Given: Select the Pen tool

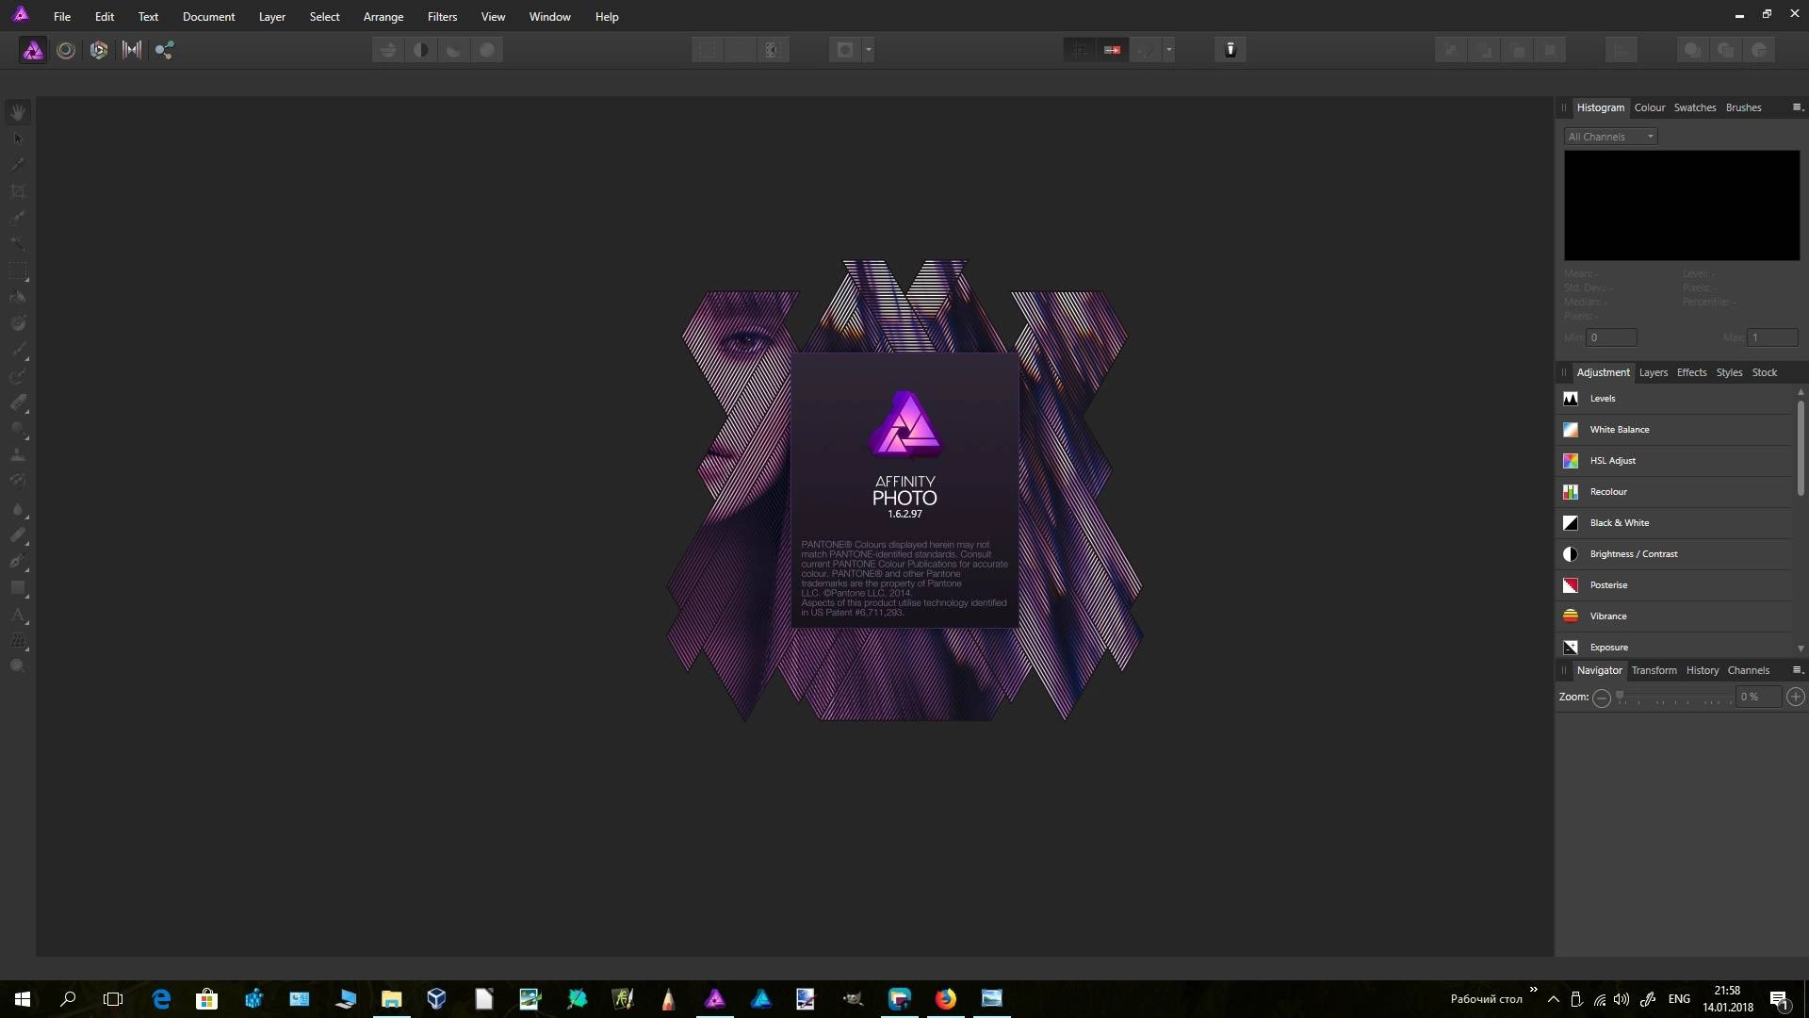Looking at the screenshot, I should coord(18,562).
